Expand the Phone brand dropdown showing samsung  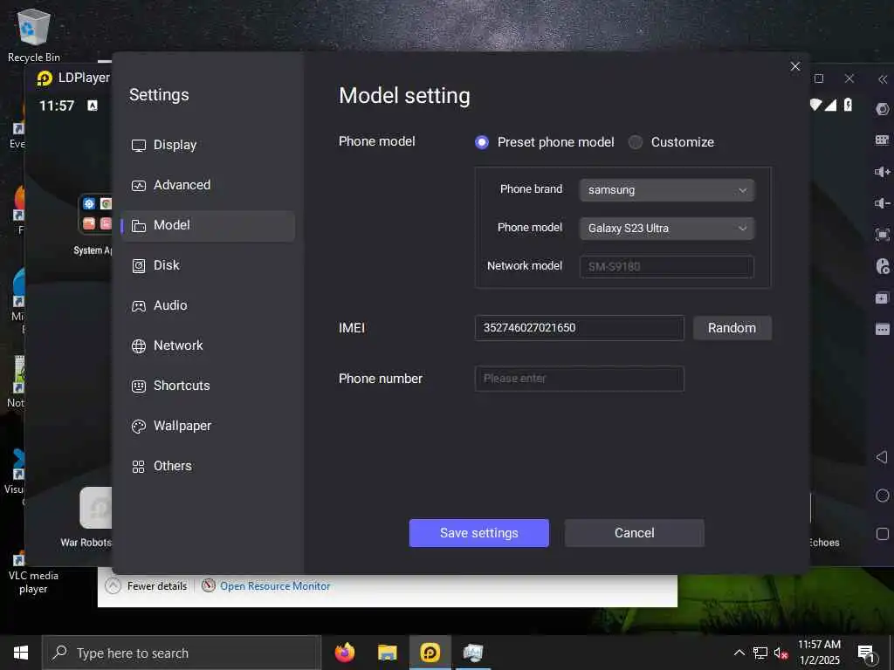pyautogui.click(x=667, y=190)
